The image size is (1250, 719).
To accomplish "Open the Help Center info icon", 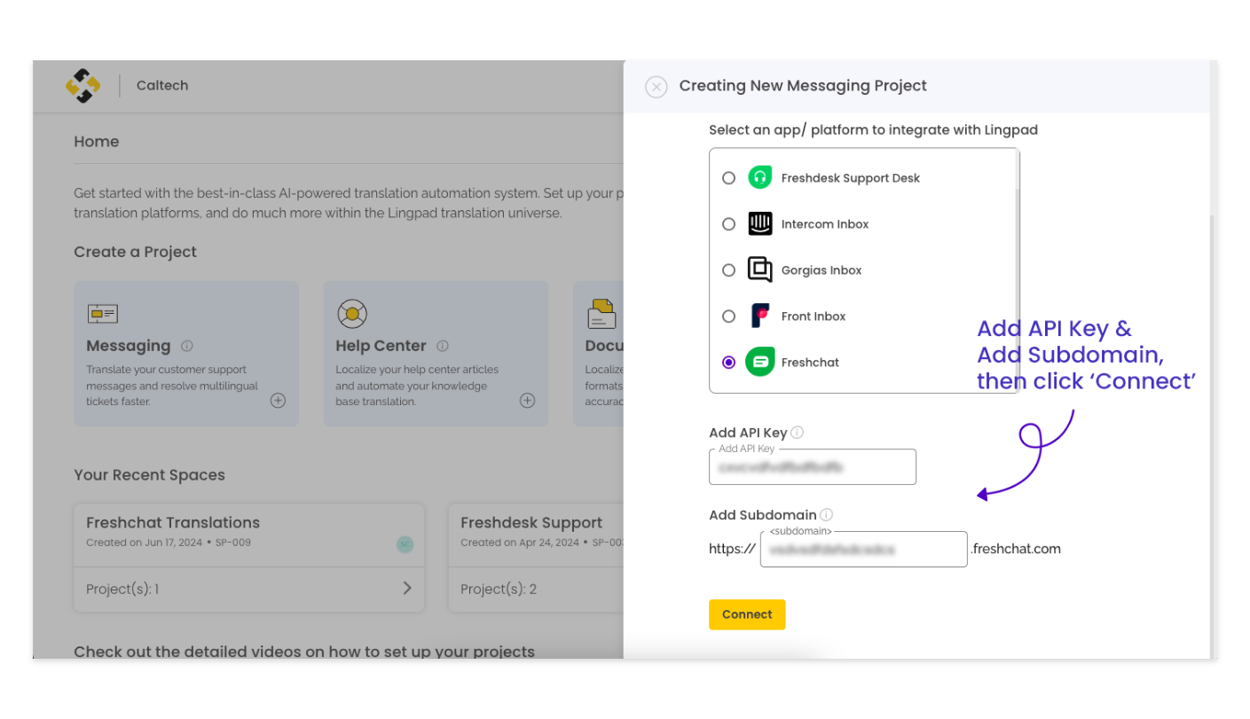I will click(442, 346).
